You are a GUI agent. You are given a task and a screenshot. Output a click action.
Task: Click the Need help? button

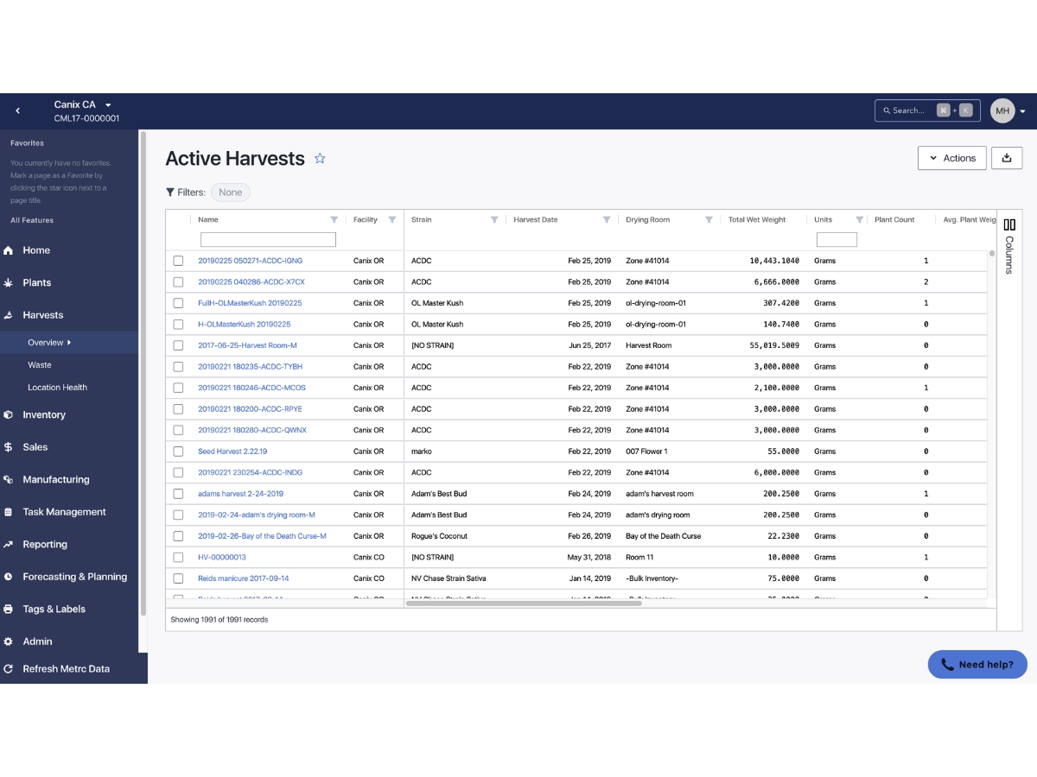click(977, 665)
